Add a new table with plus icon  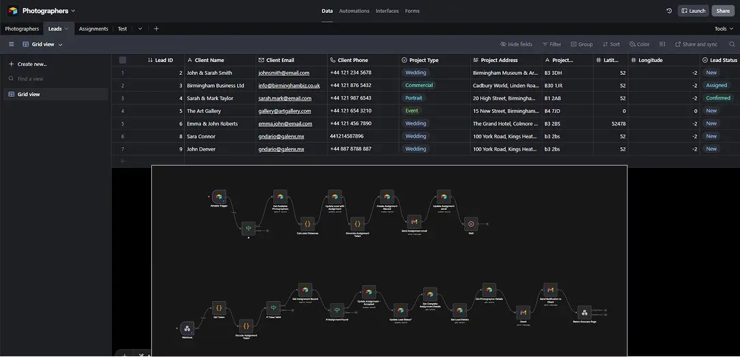click(x=156, y=29)
